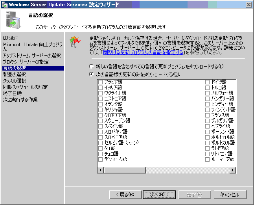
Task: Open the アップストリーム サーバーの選択 step
Action: pyautogui.click(x=32, y=56)
